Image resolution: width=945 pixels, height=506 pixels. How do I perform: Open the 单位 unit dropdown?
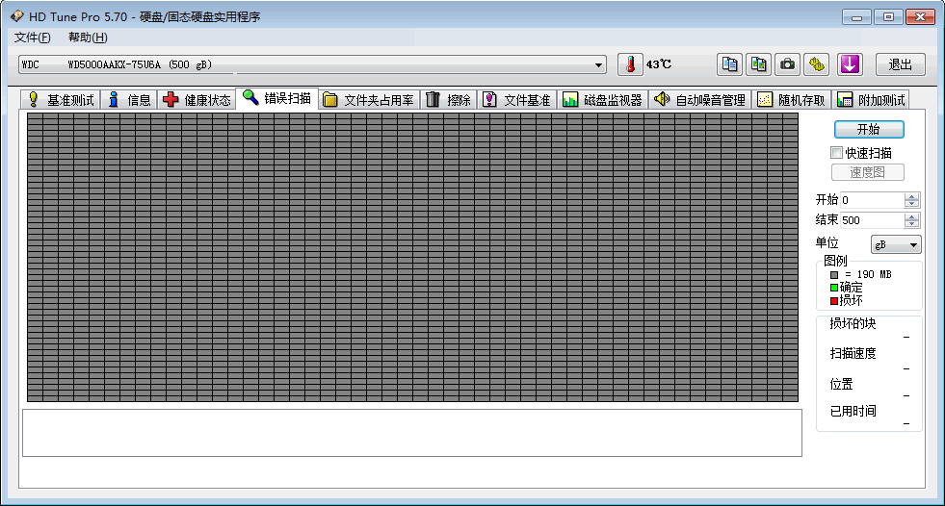point(896,244)
